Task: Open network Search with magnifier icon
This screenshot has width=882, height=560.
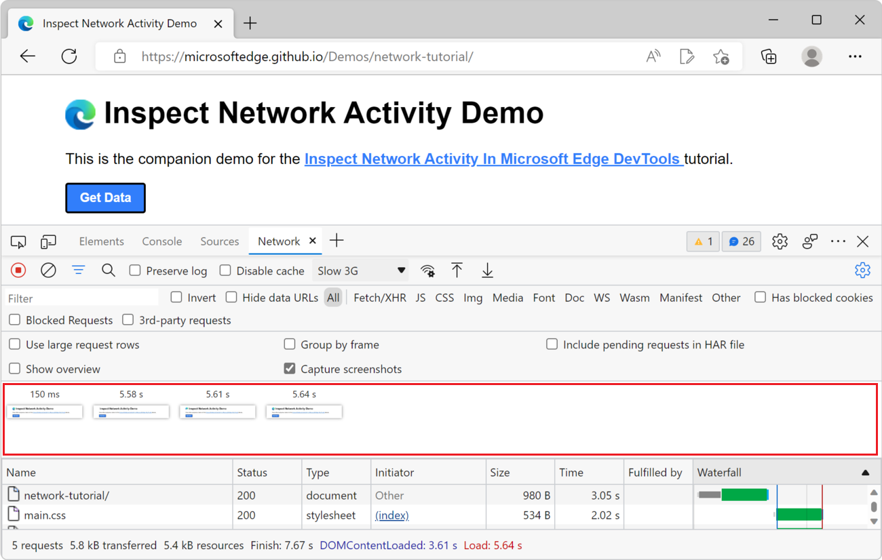Action: [109, 271]
